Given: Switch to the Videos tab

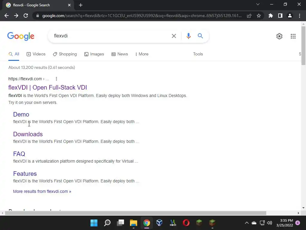Looking at the screenshot, I should 36,54.
